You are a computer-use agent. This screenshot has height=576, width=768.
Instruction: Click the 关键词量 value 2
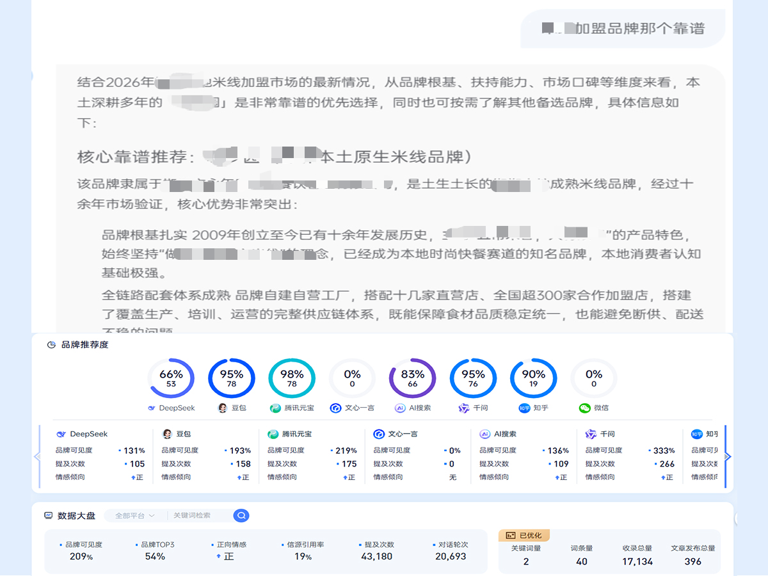tap(526, 561)
